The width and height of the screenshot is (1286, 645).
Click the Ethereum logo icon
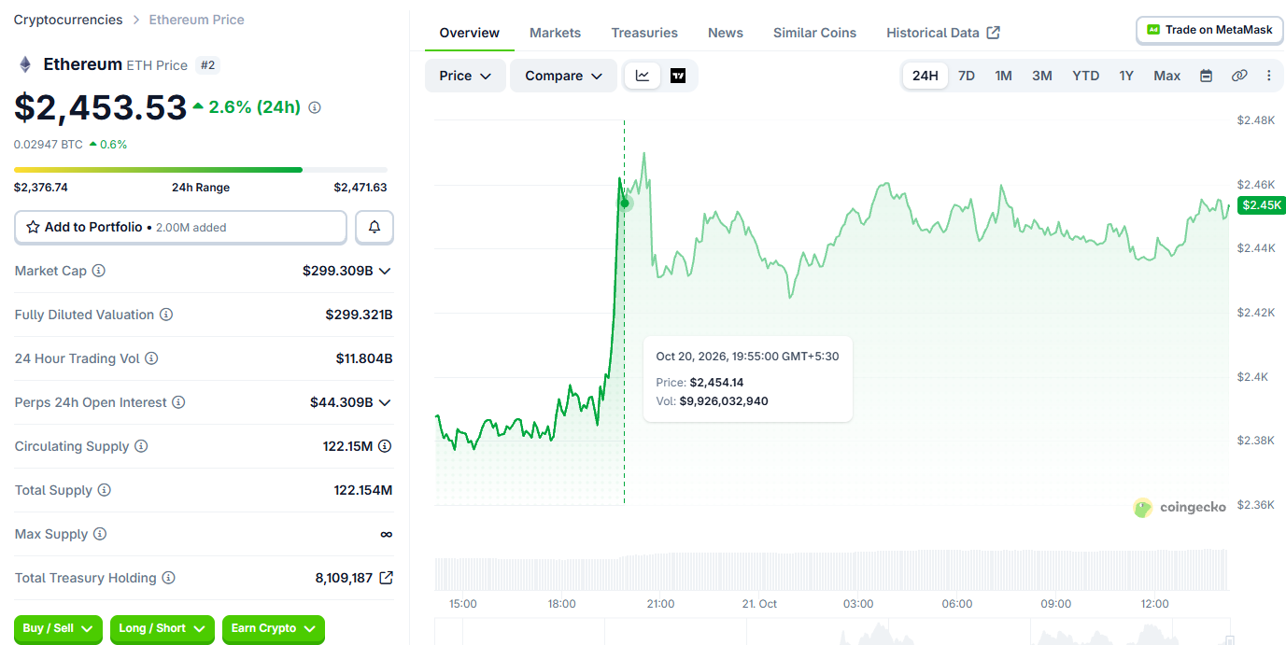[x=25, y=64]
